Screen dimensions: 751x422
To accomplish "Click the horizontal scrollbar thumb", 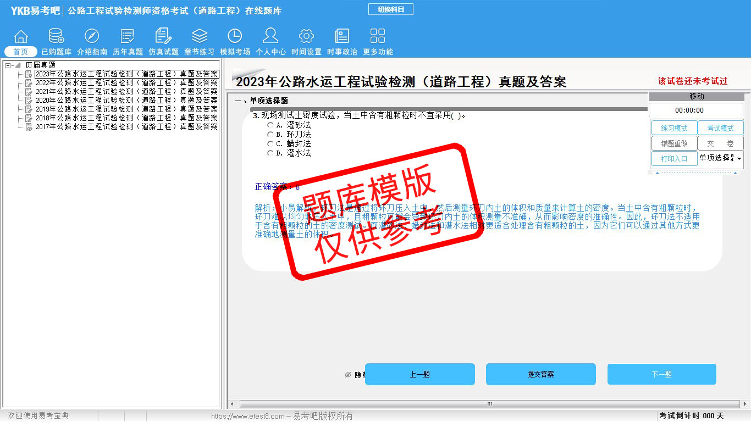I will [489, 404].
